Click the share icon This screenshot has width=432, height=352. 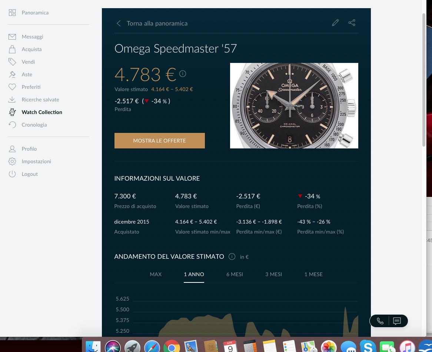click(352, 23)
